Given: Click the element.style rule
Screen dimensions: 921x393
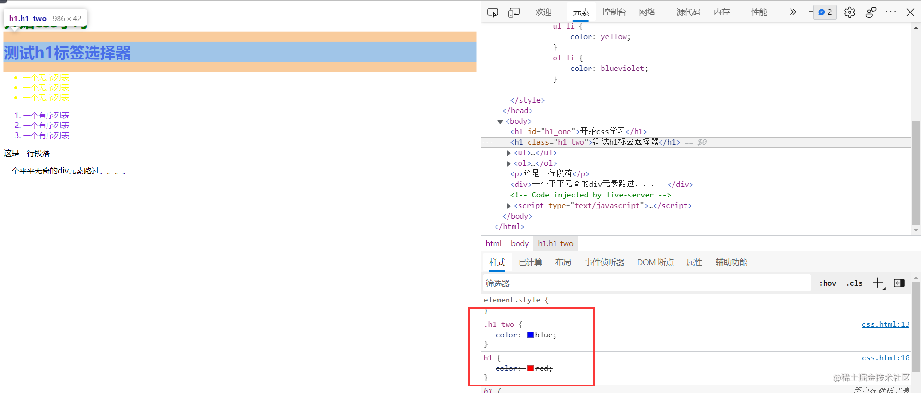Looking at the screenshot, I should click(516, 300).
